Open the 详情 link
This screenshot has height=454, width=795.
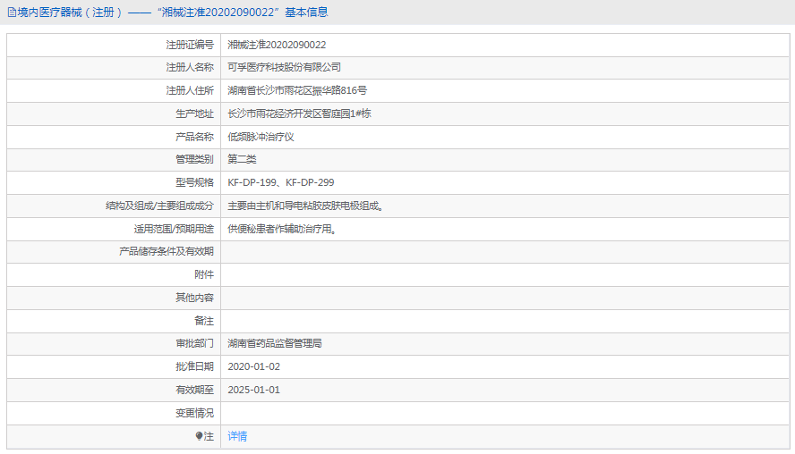(x=237, y=436)
